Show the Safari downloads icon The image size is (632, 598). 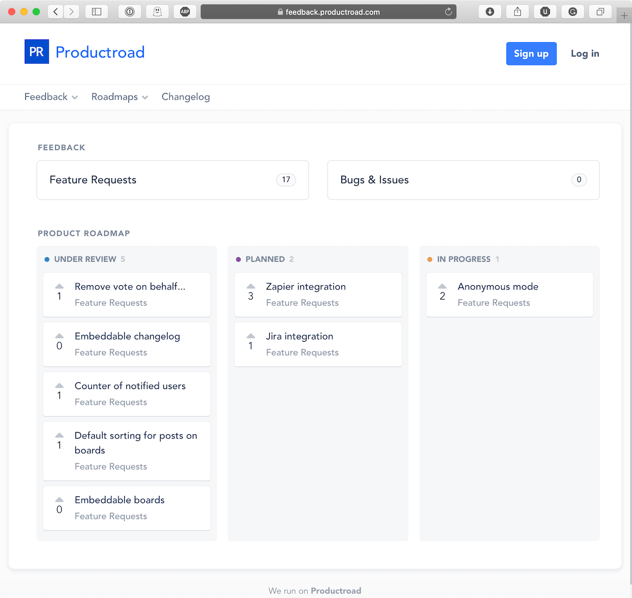(x=490, y=12)
